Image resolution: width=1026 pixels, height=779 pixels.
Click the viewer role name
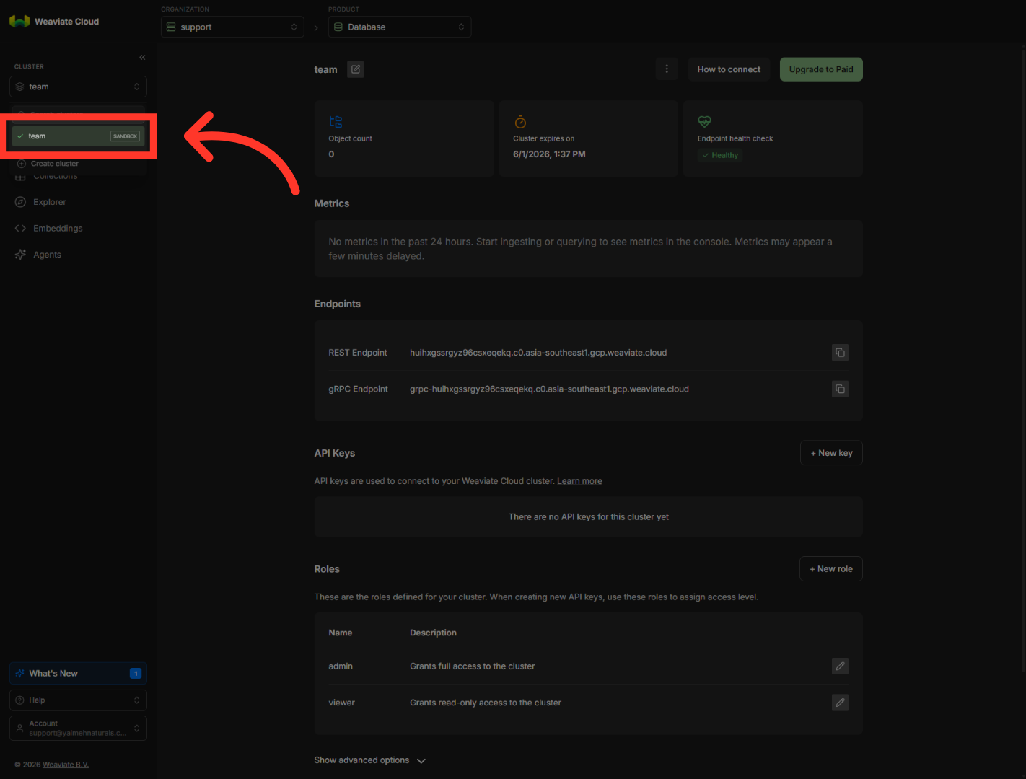click(x=342, y=703)
